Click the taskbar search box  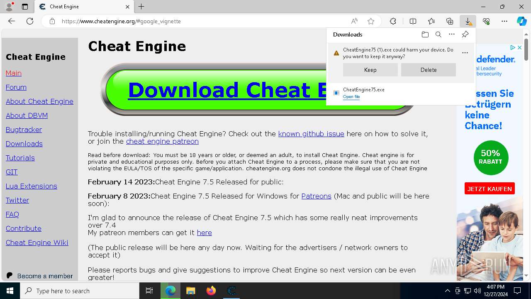point(80,291)
